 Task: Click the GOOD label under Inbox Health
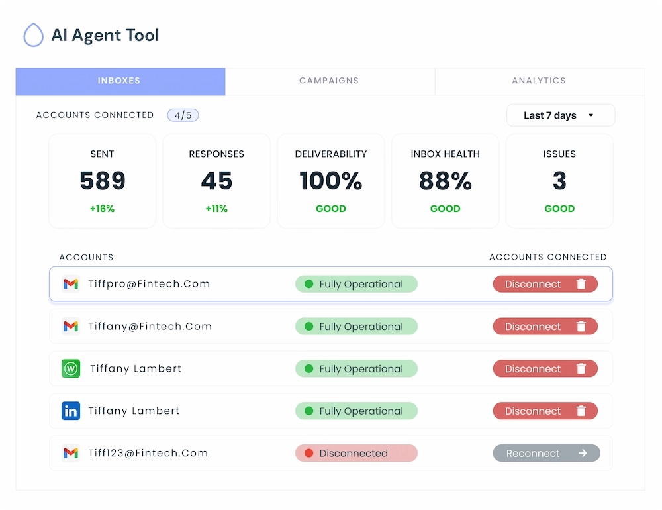point(446,209)
